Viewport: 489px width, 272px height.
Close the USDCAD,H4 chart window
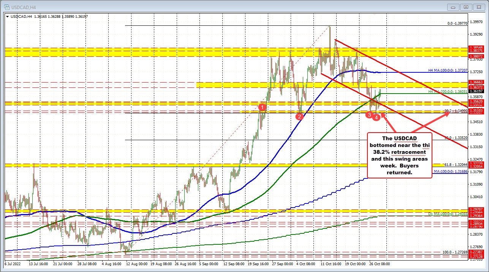[479, 7]
